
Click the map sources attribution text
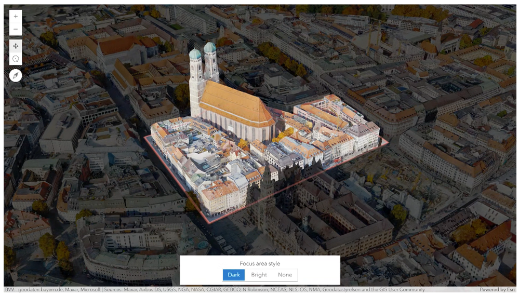coord(215,289)
